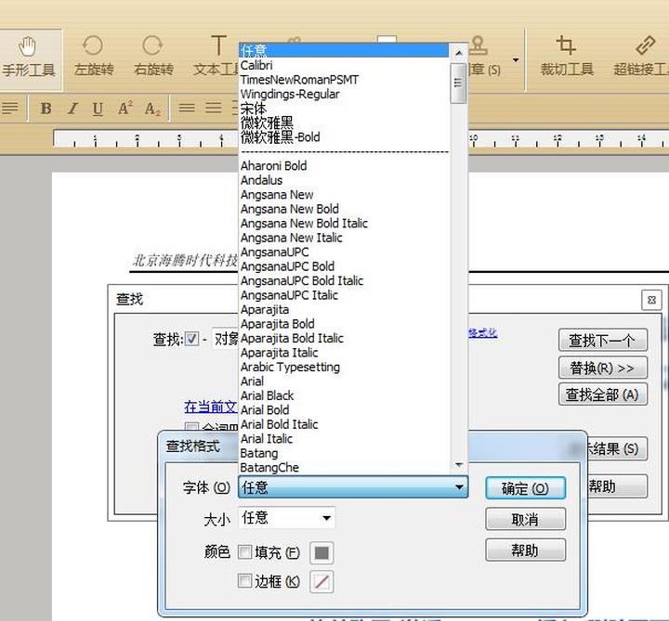Select 微软雅黑-Bold font entry

[344, 137]
